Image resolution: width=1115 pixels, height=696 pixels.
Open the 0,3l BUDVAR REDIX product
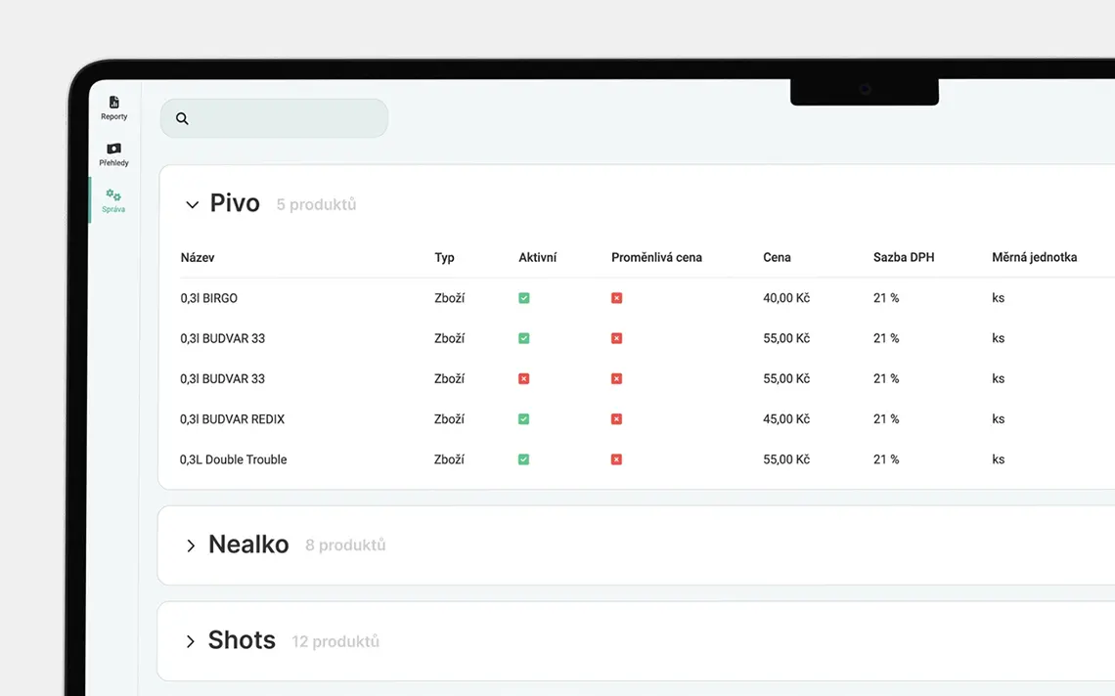click(232, 419)
